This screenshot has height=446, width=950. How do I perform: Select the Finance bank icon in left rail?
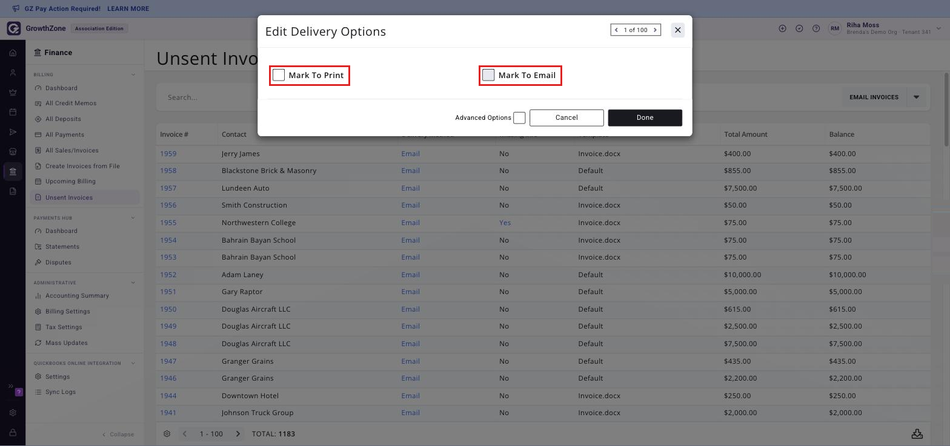[x=13, y=171]
